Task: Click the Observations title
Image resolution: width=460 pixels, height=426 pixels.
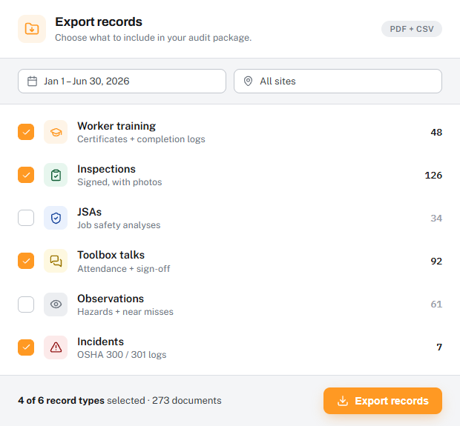Action: [111, 299]
